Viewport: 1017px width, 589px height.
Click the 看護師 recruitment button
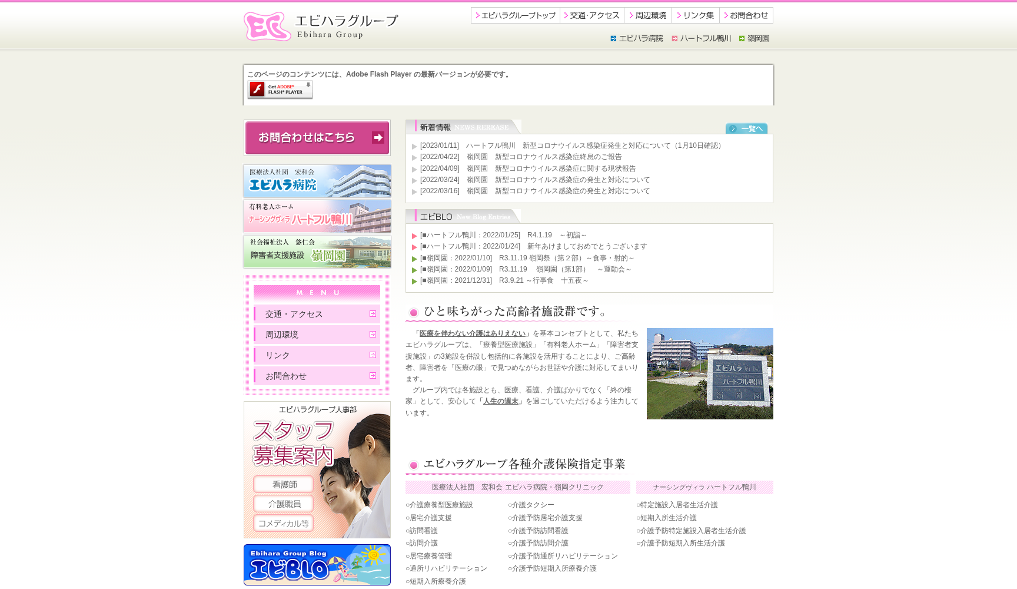283,484
